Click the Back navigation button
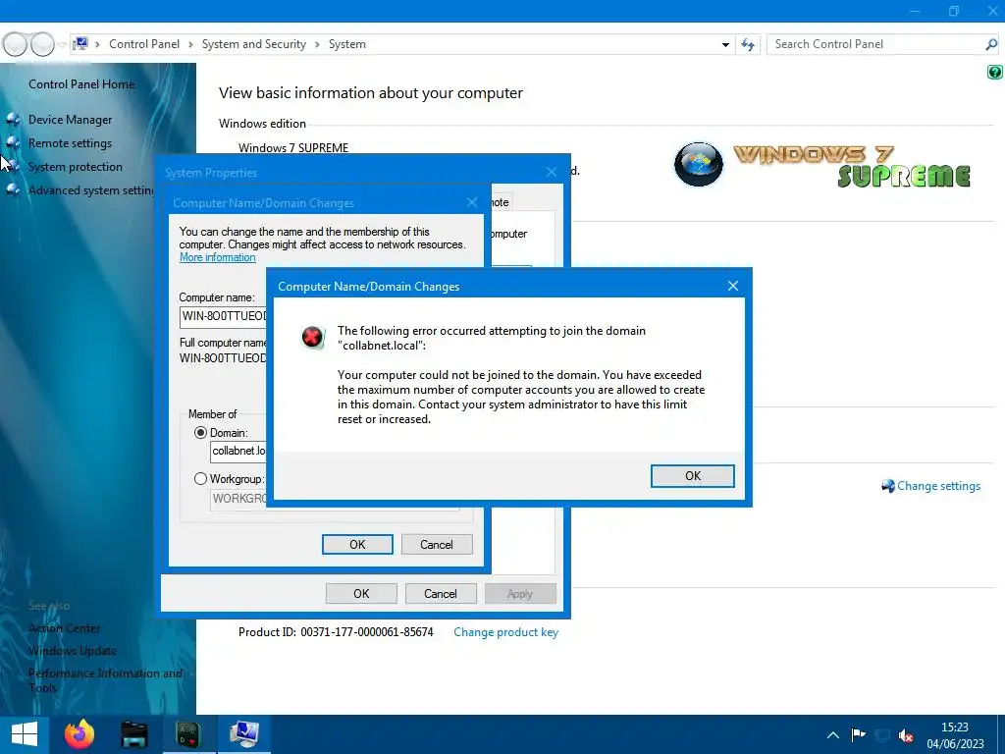 (x=15, y=44)
